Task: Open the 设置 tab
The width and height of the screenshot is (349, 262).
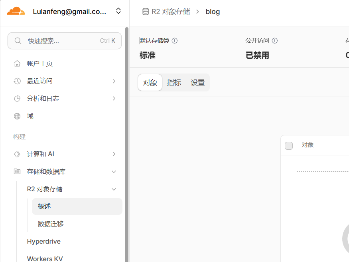Action: 197,82
